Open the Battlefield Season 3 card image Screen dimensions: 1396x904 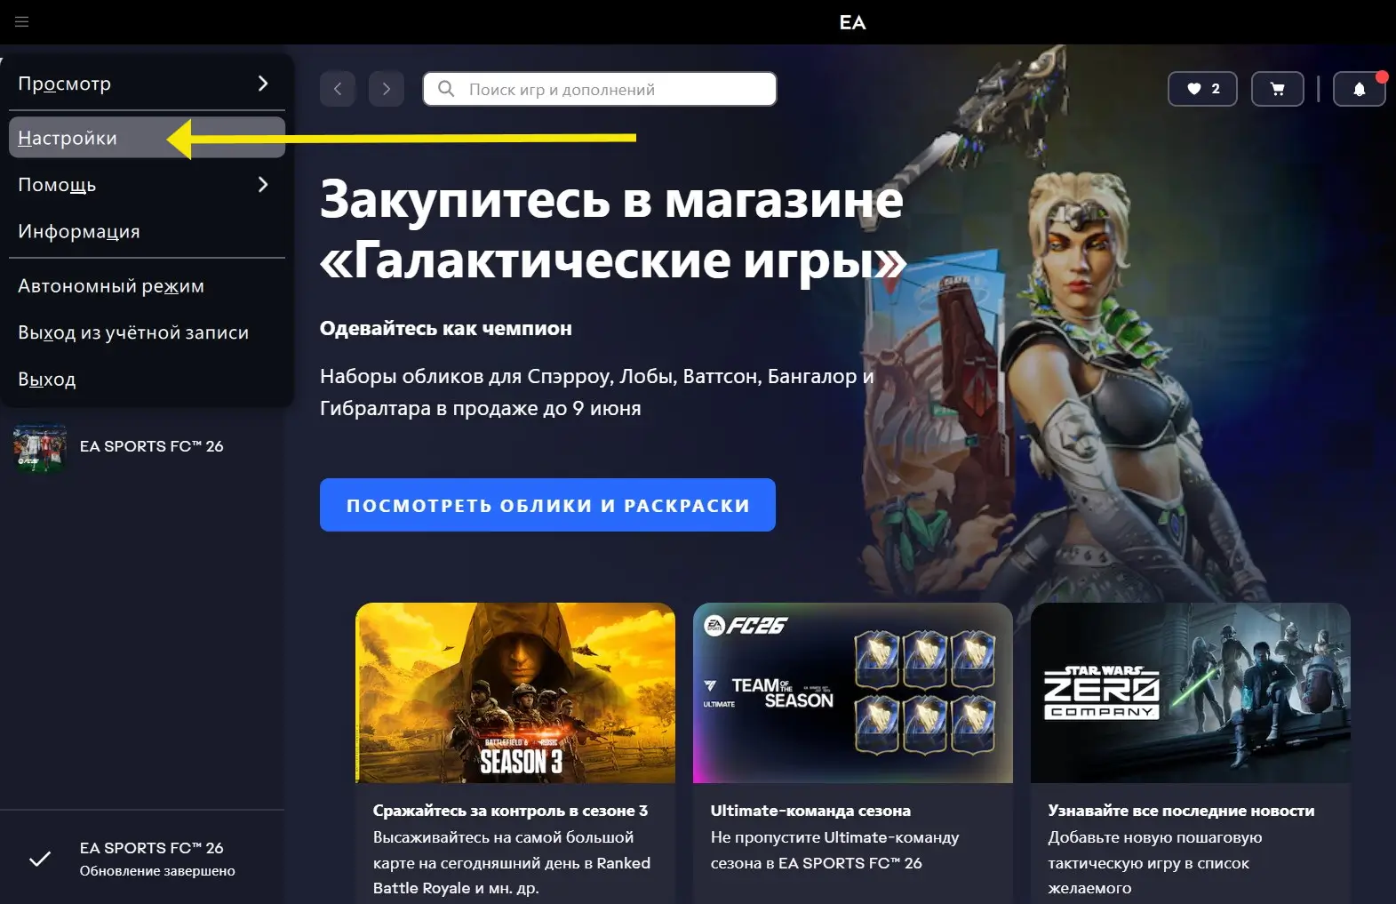[x=515, y=693]
